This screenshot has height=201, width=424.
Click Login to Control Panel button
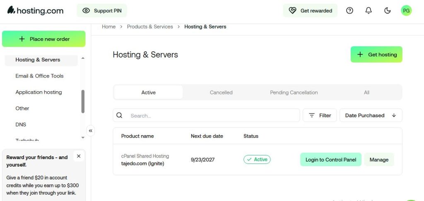click(x=331, y=160)
